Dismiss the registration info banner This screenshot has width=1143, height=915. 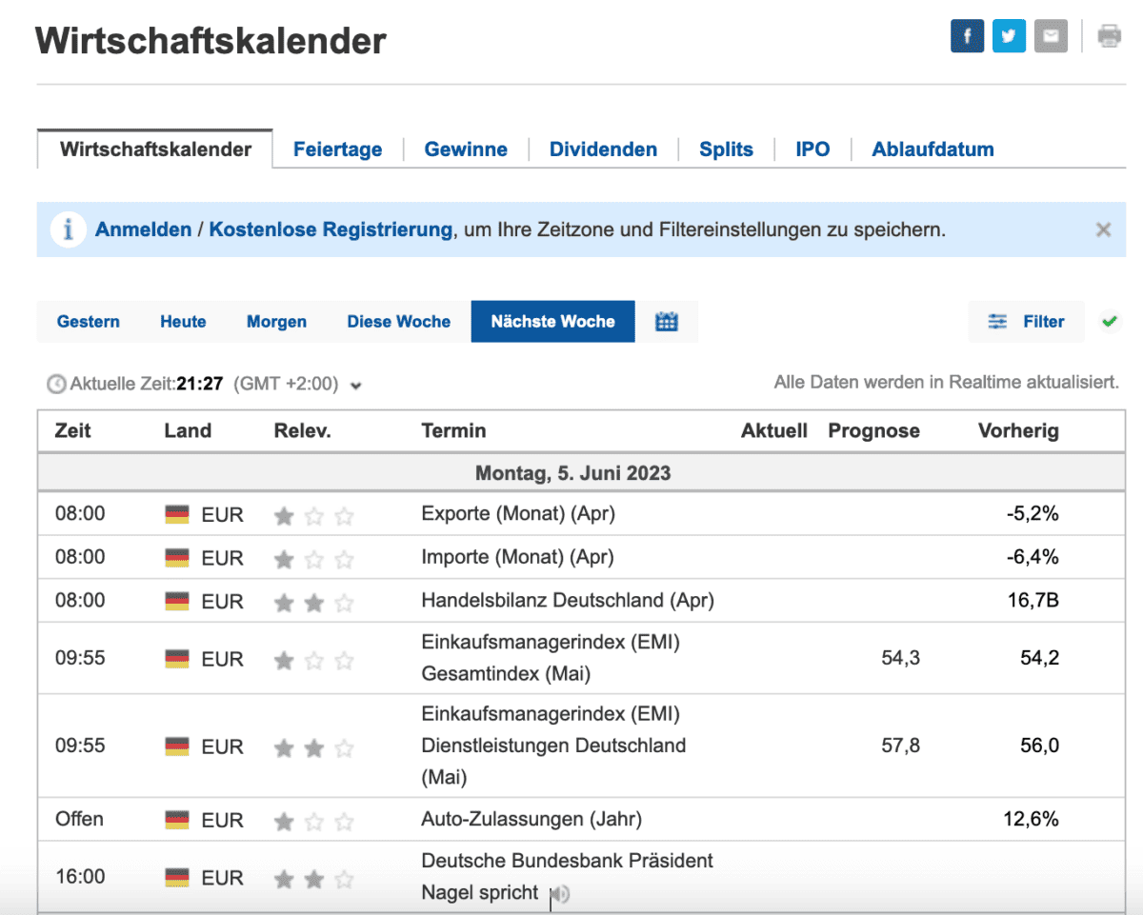point(1103,229)
